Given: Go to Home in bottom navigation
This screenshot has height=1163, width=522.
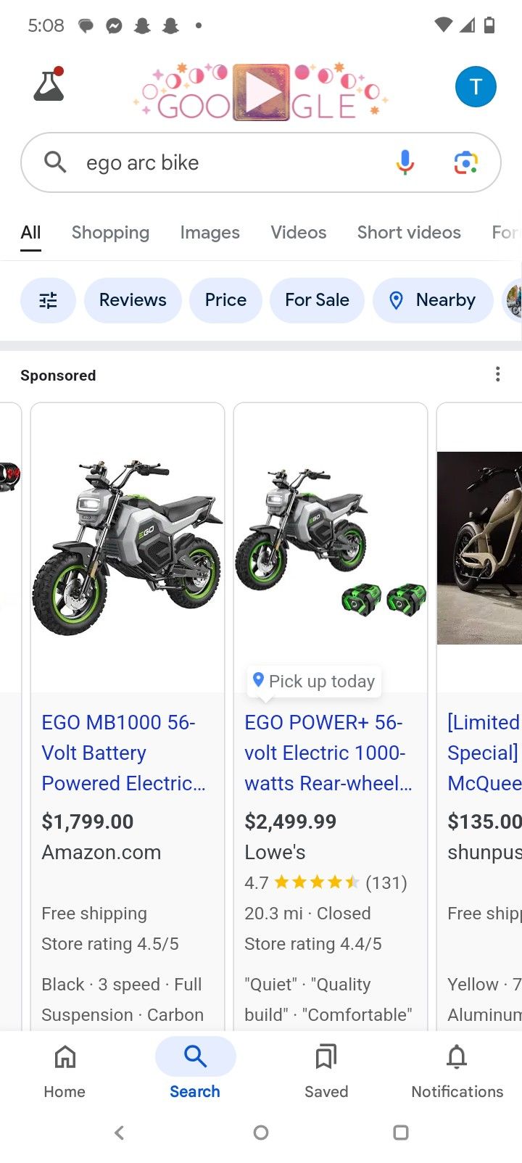Looking at the screenshot, I should [x=65, y=1071].
